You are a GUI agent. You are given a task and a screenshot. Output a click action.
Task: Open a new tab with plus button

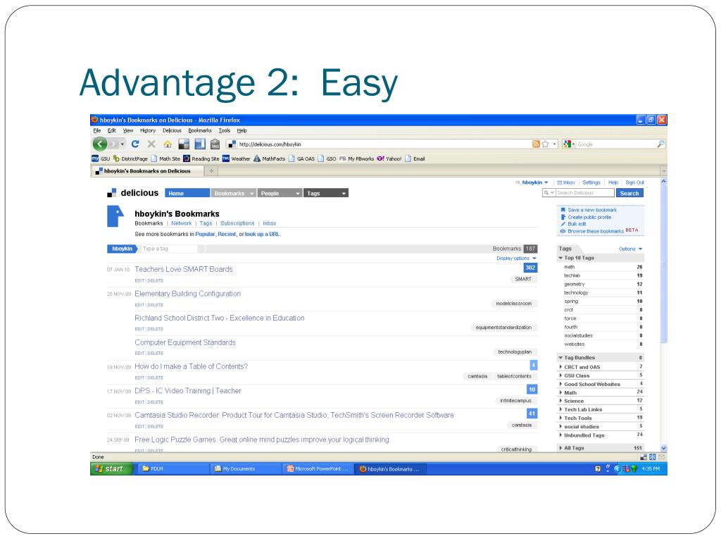pyautogui.click(x=211, y=170)
